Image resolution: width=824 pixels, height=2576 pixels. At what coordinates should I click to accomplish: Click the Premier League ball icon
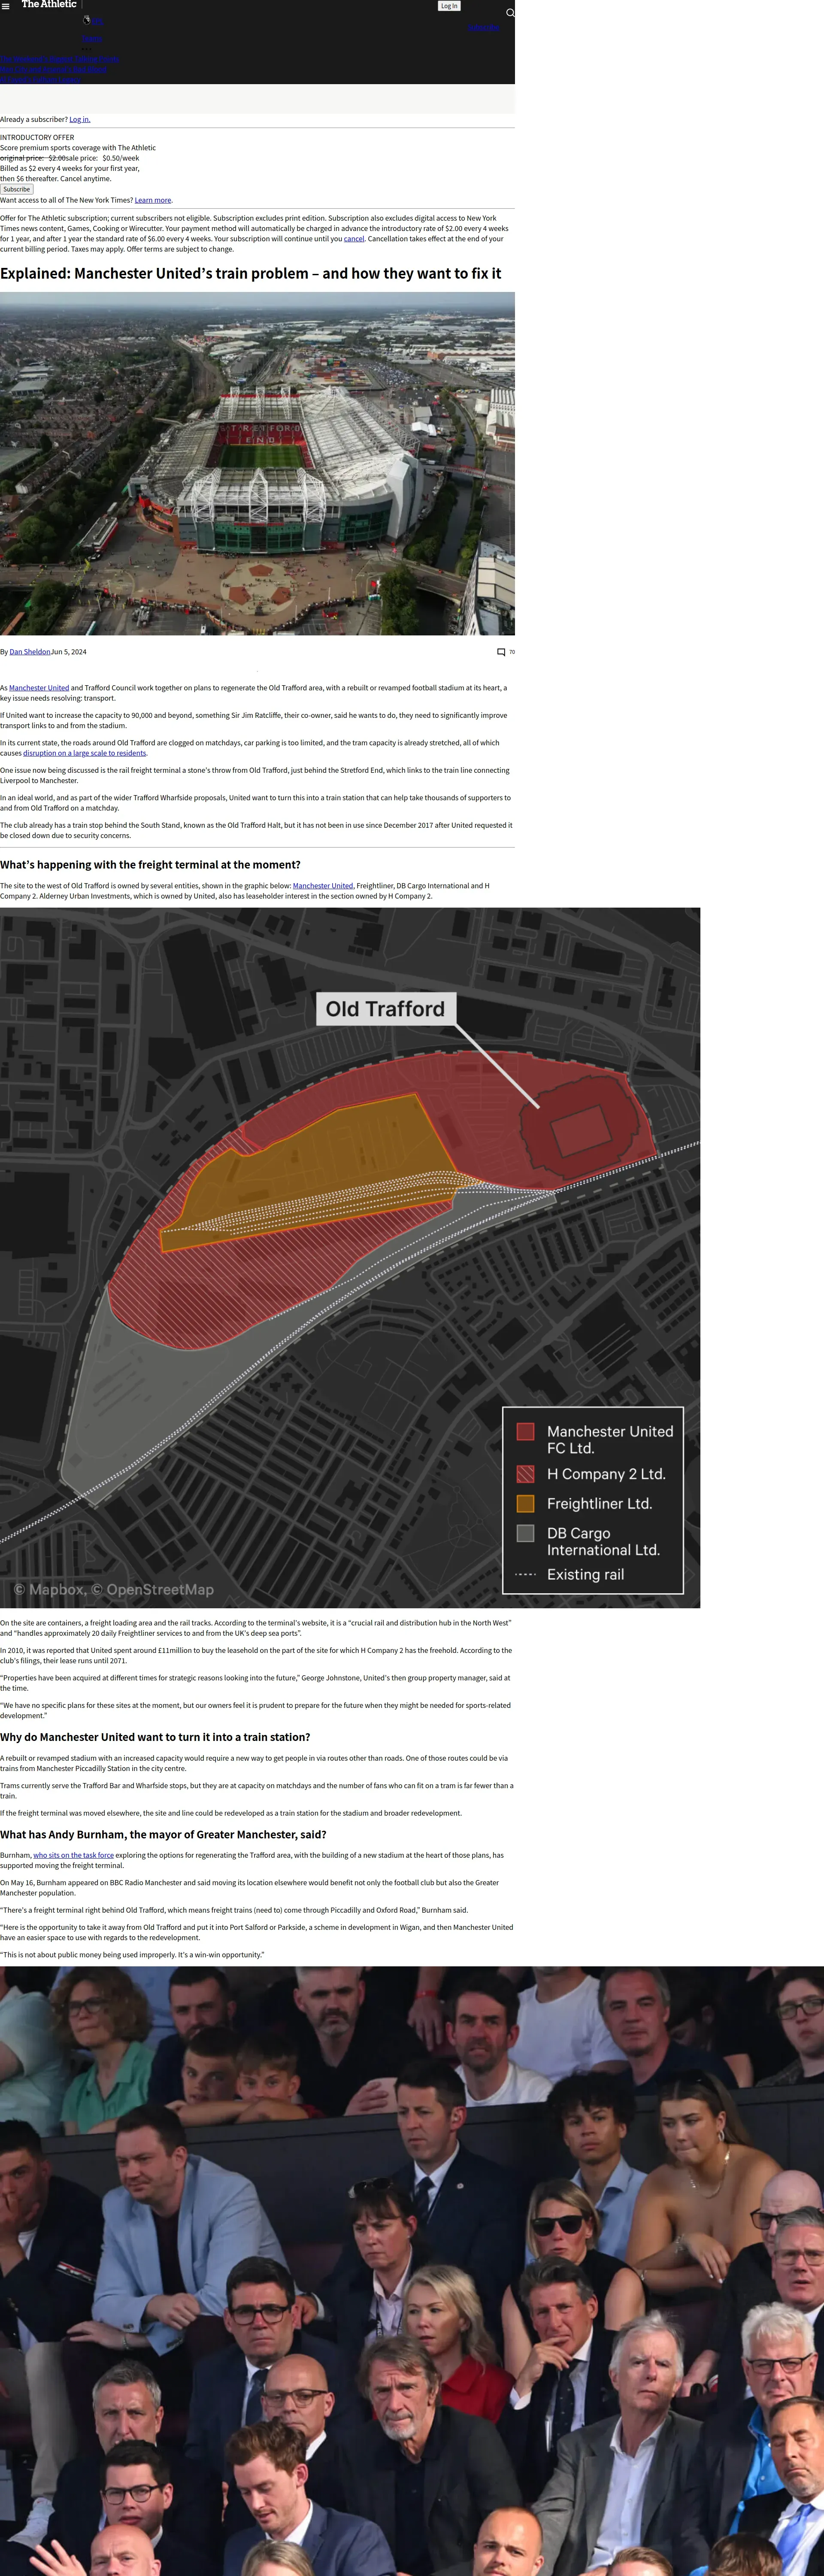click(87, 20)
